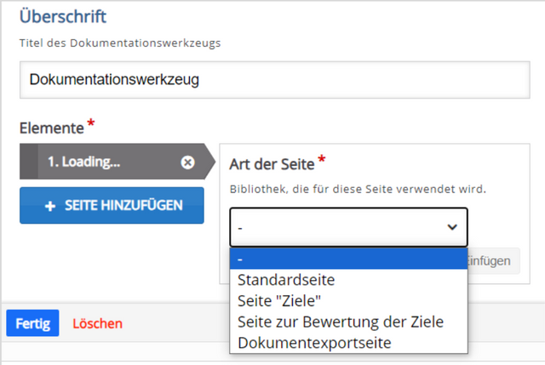This screenshot has height=365, width=545.
Task: Select the highlighted "-" empty option
Action: tap(348, 259)
